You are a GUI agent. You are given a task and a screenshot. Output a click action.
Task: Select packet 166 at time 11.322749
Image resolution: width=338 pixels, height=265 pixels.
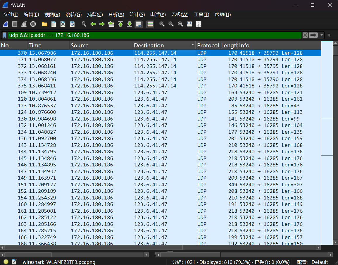(161, 237)
